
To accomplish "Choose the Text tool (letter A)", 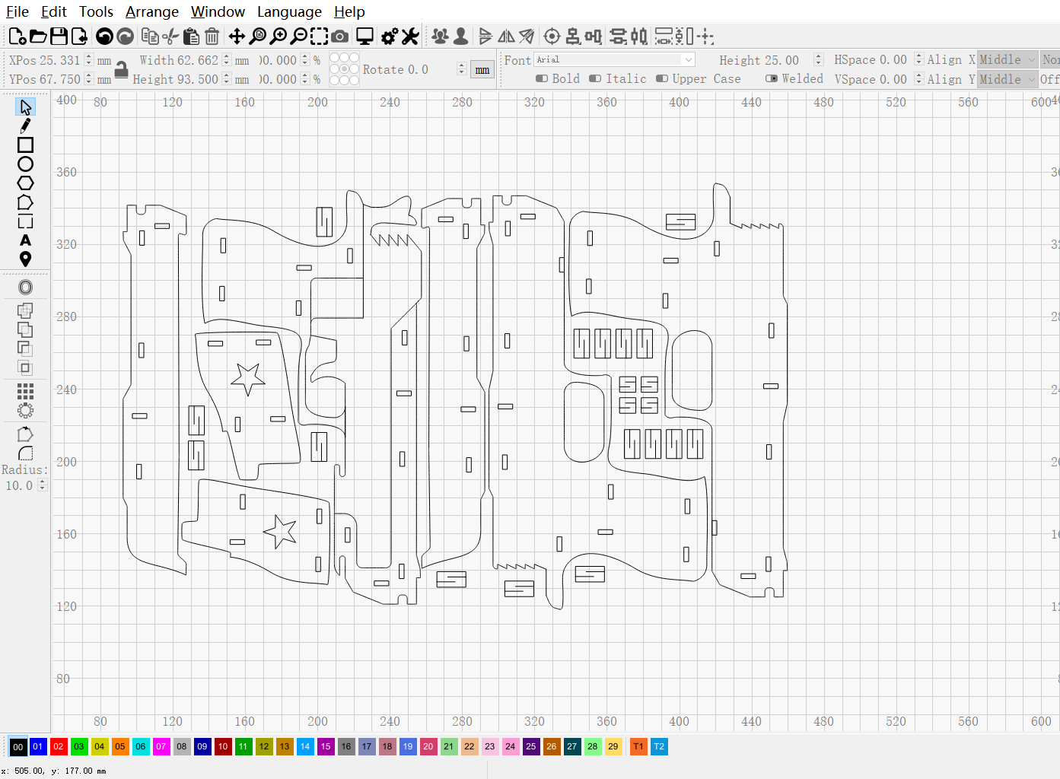I will coord(25,240).
